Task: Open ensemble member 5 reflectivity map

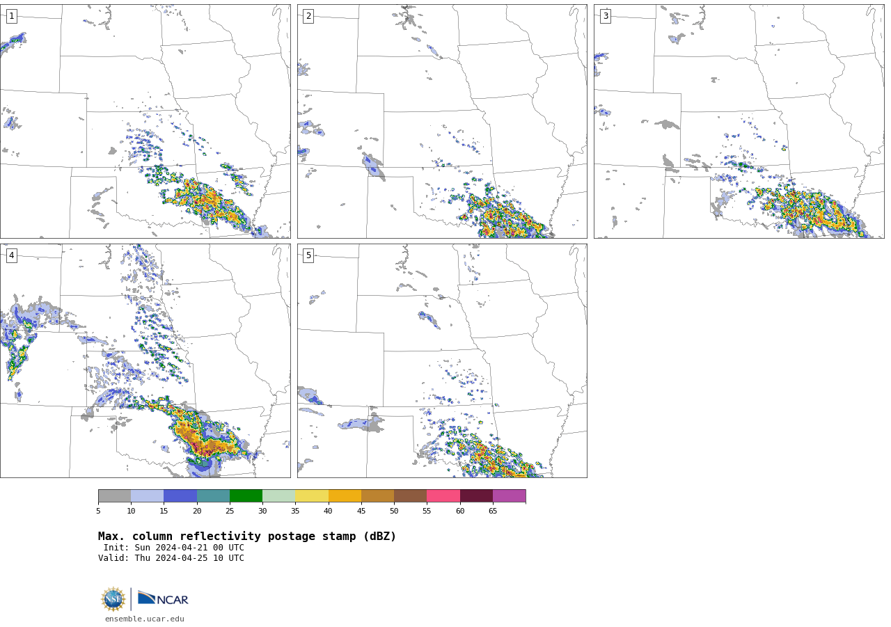Action: tap(442, 360)
